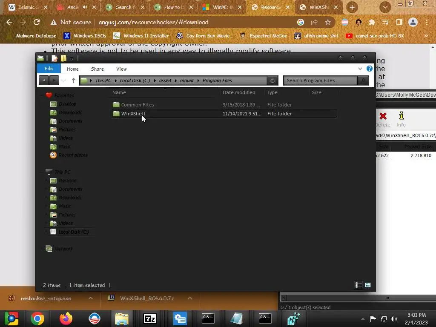Open options for reshacker_setup.exe download
Viewport: 436px width, 327px height.
91,298
